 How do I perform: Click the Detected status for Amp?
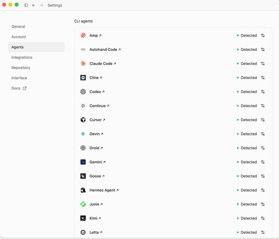point(247,35)
